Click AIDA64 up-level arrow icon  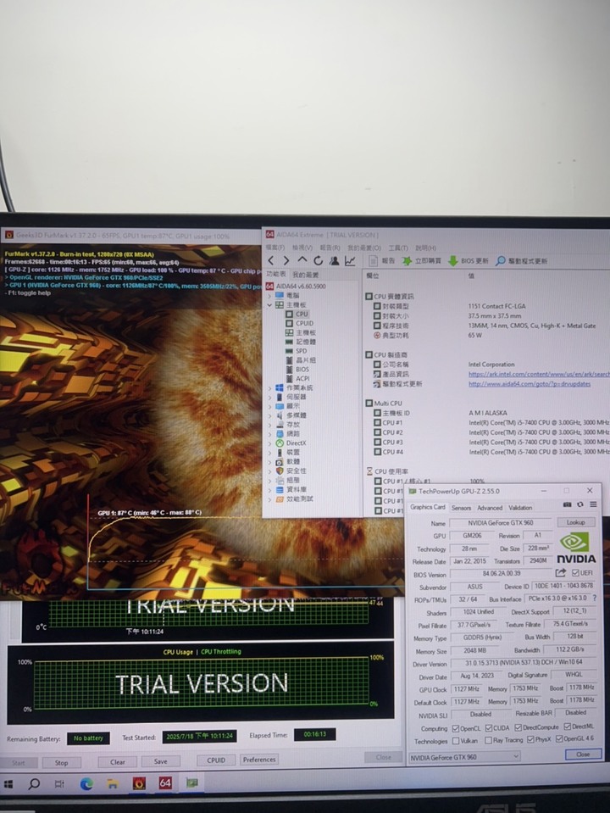click(302, 259)
